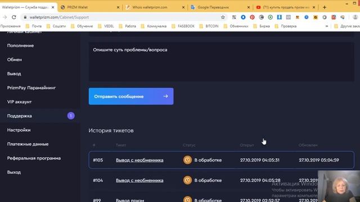Open the Обменники bookmarks folder
Viewport: 360px width, 202px height.
pos(236,26)
